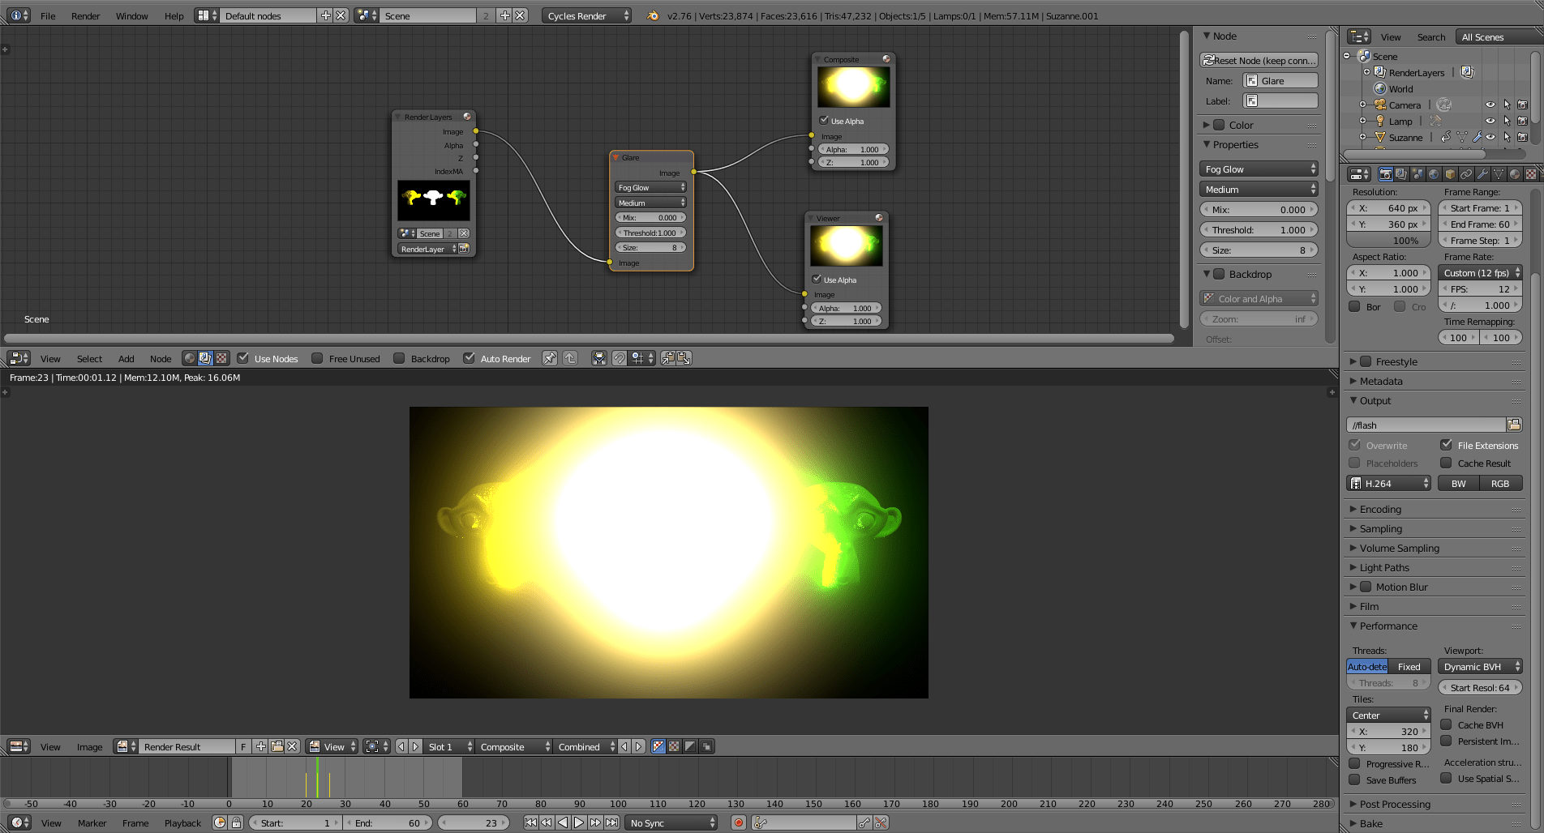Click the Render Layers node preview thumbnail
Viewport: 1544px width, 833px height.
(x=434, y=199)
